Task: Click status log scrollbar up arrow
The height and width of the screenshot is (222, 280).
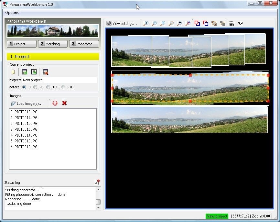Action: [98, 190]
